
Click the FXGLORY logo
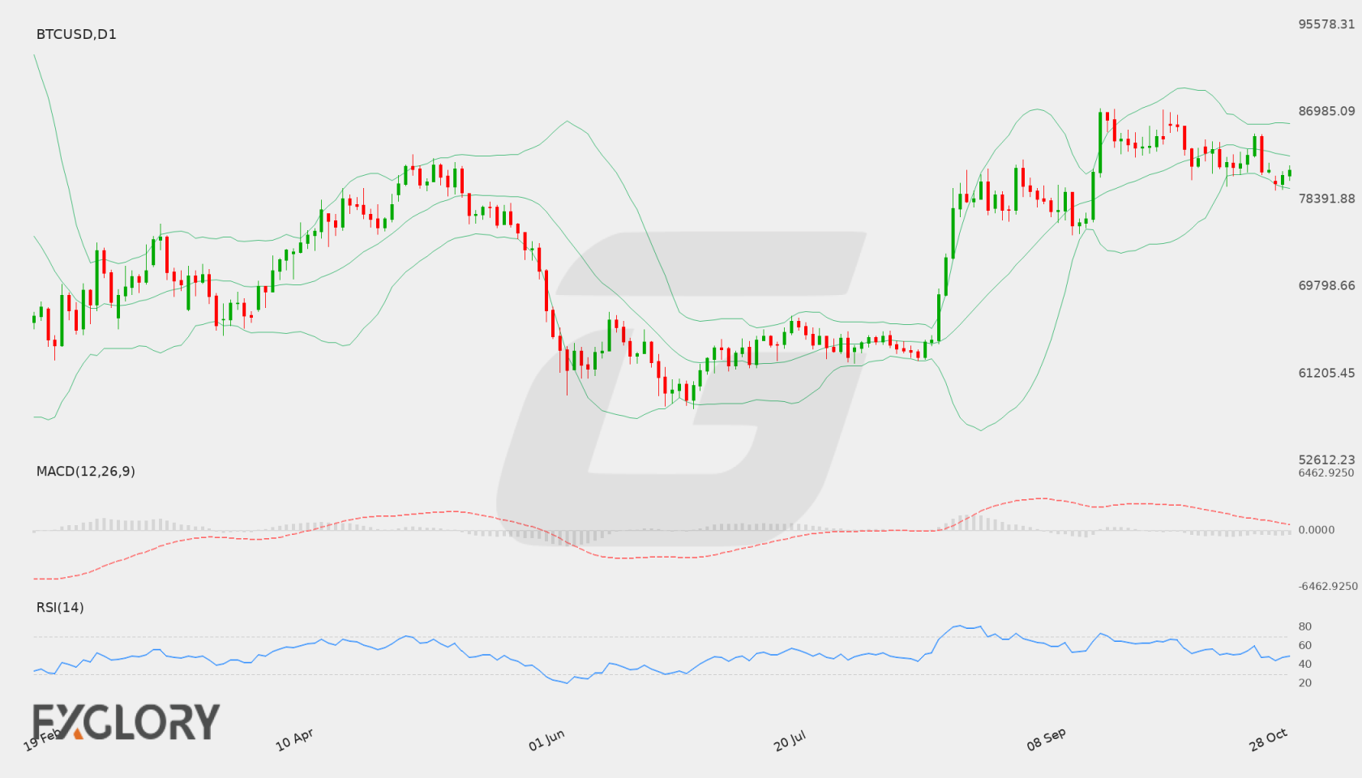point(126,722)
